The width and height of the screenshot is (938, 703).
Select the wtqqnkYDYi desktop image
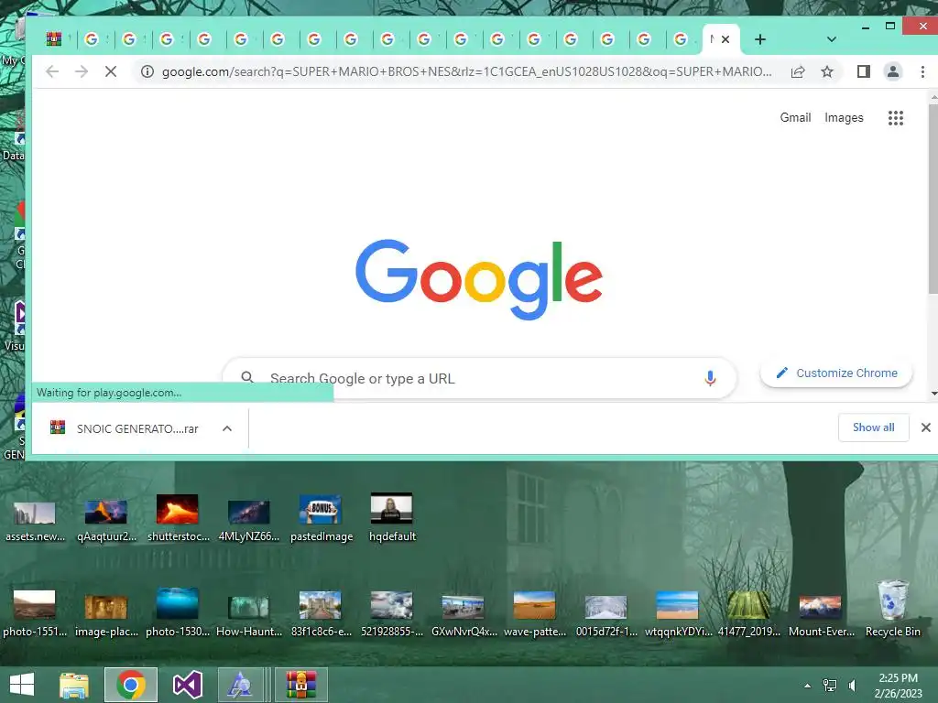[678, 614]
